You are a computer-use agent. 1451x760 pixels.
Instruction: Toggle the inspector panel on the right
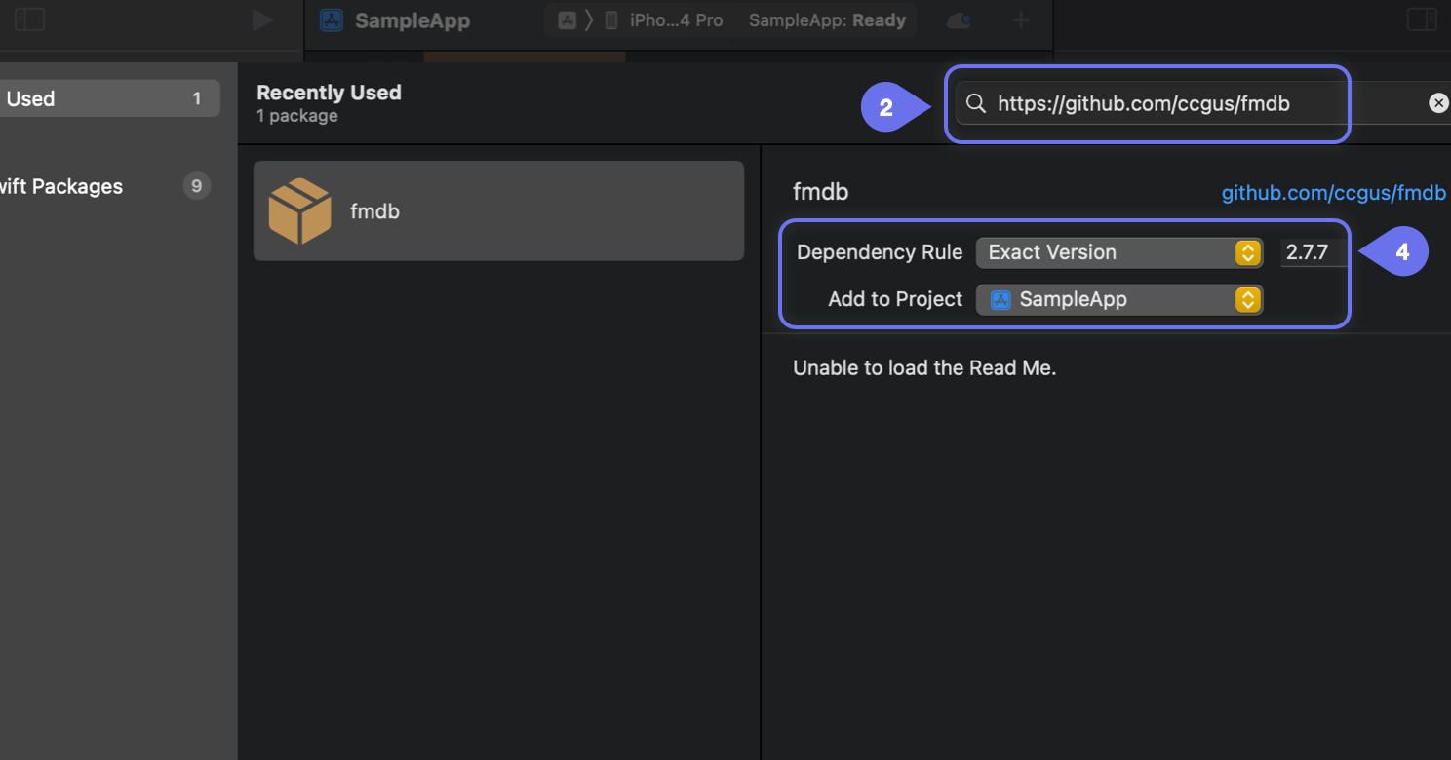pos(1422,19)
